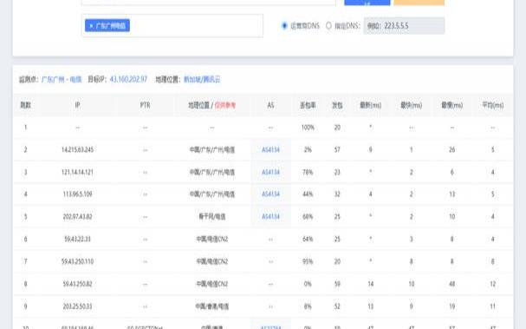Click the 最慢(ms) column header
Viewport: 526px width, 329px height.
pyautogui.click(x=451, y=105)
